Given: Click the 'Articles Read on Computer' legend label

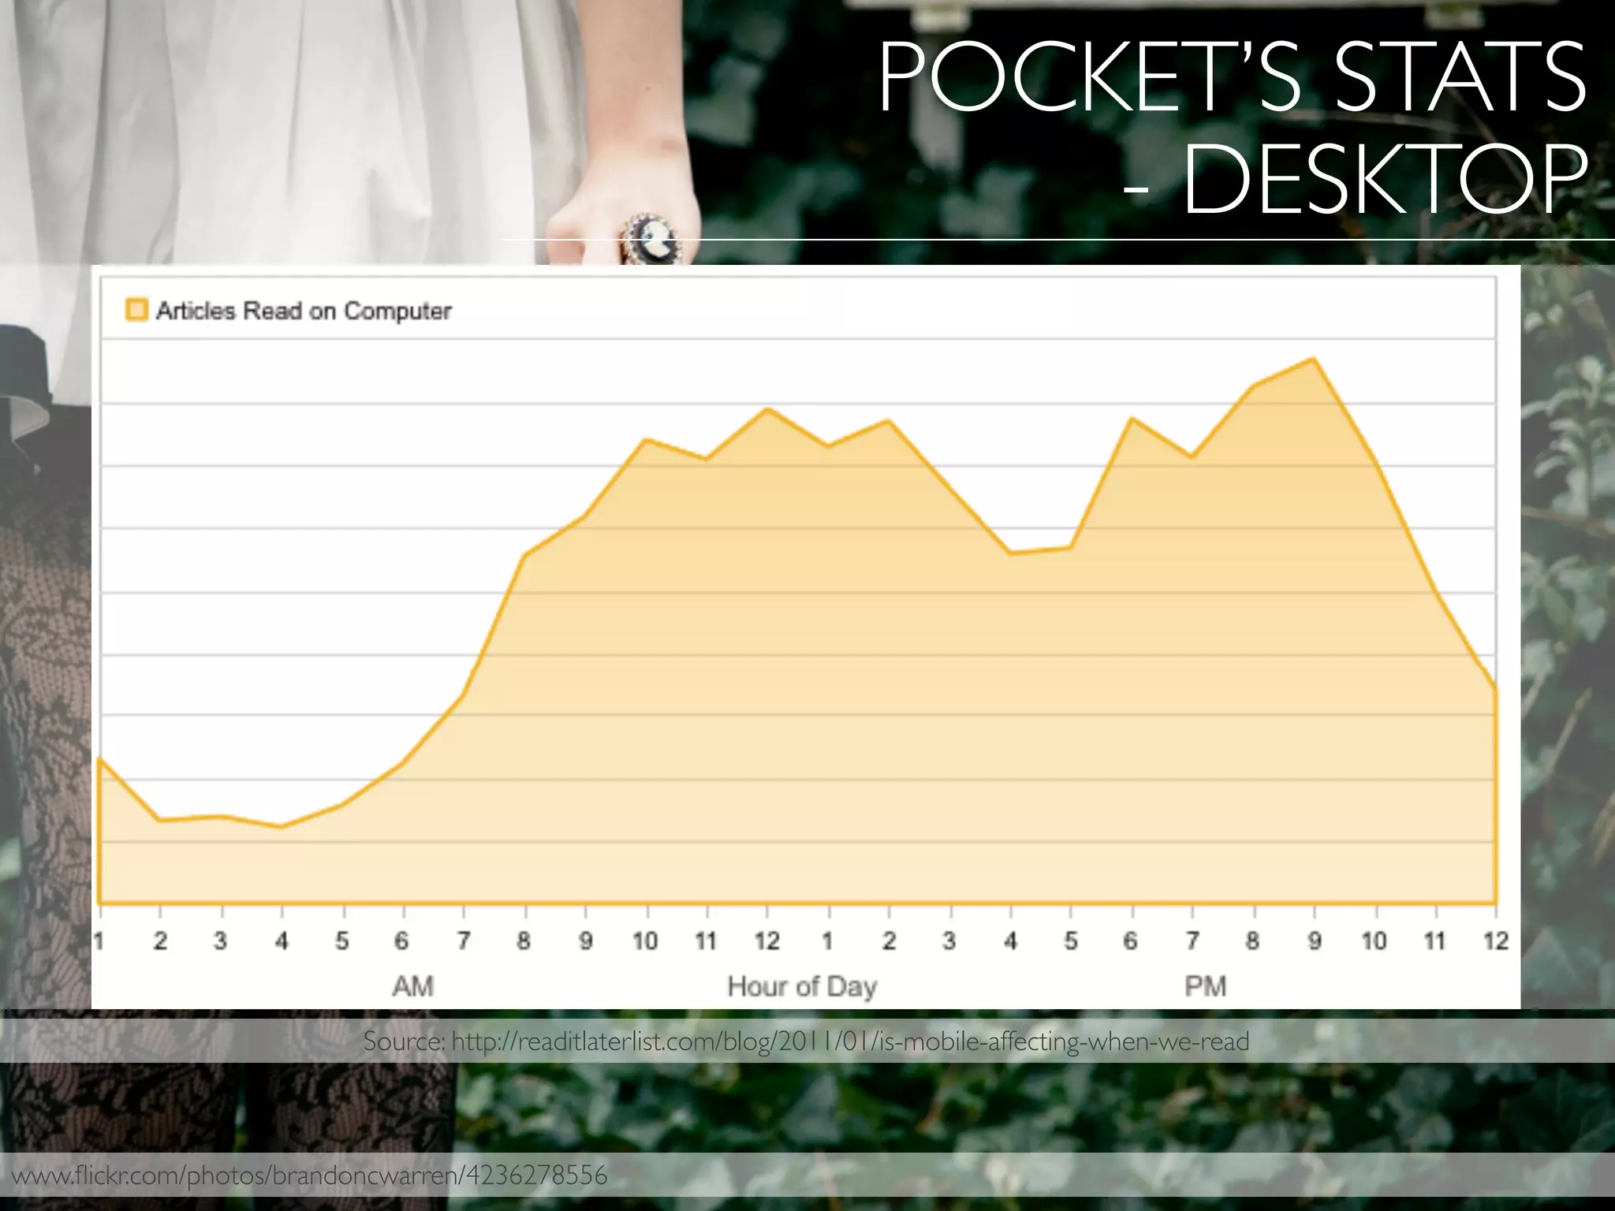Looking at the screenshot, I should click(x=304, y=311).
